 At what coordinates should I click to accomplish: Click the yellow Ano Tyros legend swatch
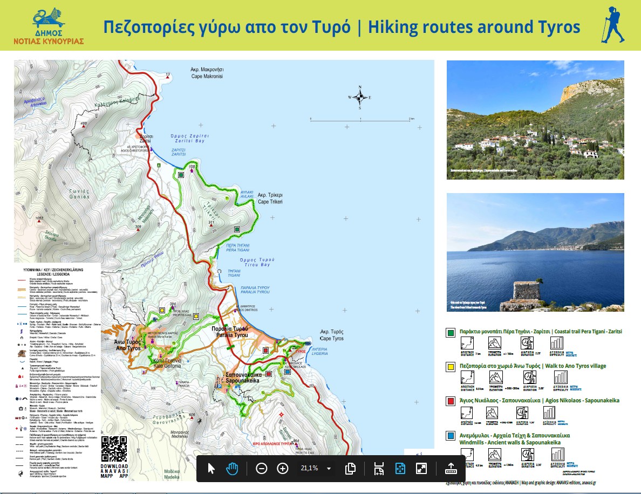click(x=451, y=367)
